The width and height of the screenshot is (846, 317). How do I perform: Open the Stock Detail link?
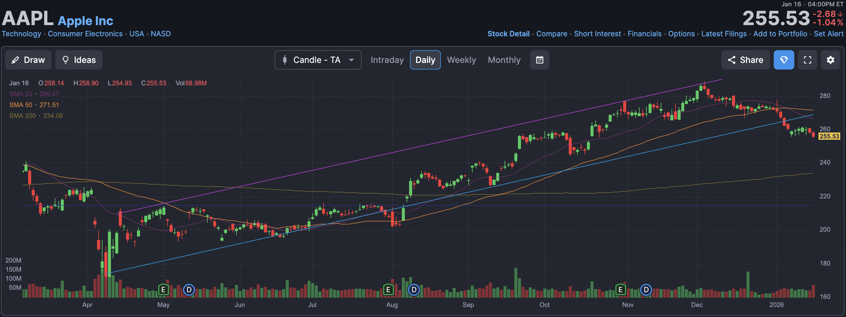point(508,34)
